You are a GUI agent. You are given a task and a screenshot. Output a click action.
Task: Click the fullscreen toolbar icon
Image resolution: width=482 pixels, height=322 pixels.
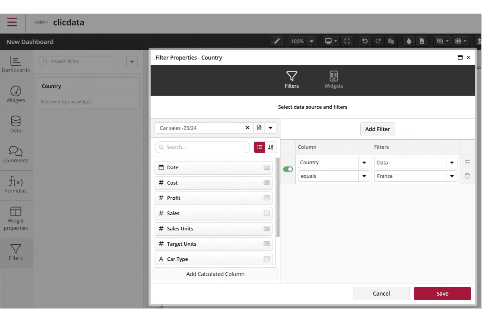tap(347, 41)
